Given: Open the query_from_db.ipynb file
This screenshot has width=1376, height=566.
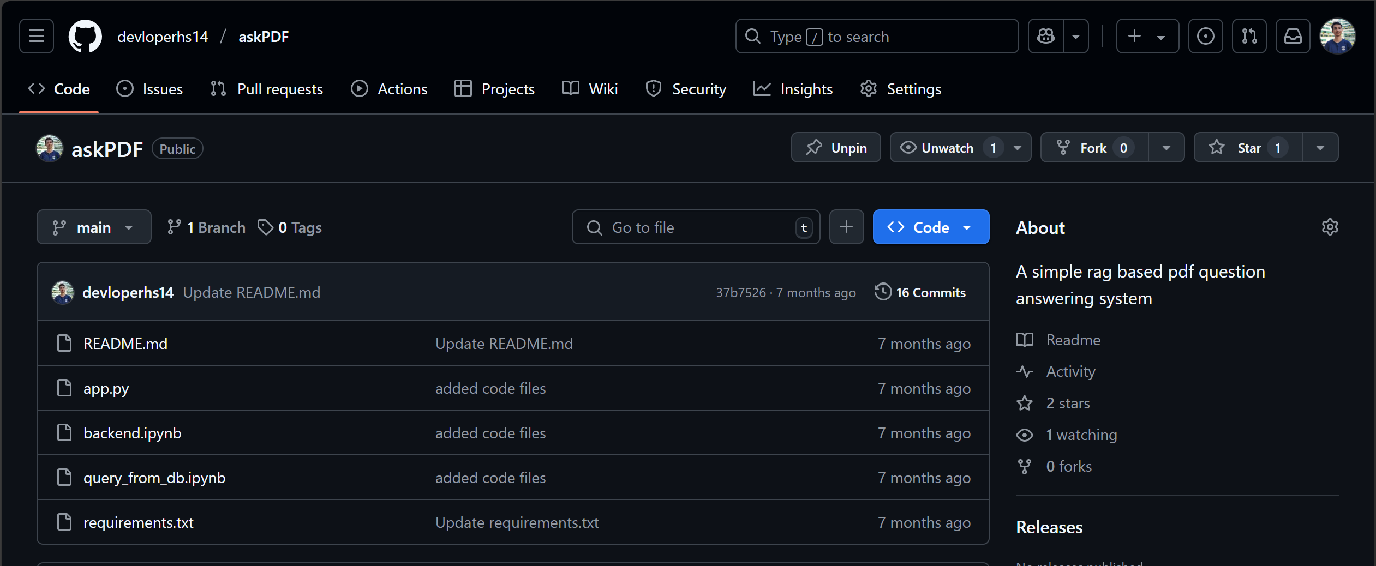Looking at the screenshot, I should tap(154, 478).
